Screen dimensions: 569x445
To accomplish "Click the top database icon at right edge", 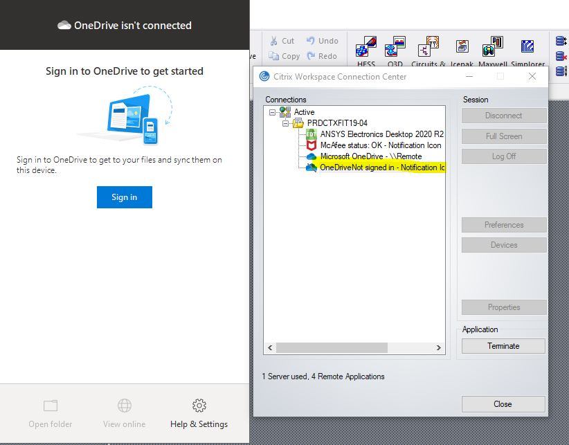I will coord(561,41).
